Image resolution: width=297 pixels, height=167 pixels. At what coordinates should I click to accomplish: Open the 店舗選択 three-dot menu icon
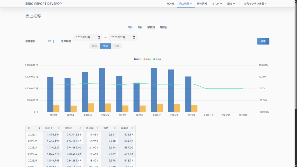[53, 41]
